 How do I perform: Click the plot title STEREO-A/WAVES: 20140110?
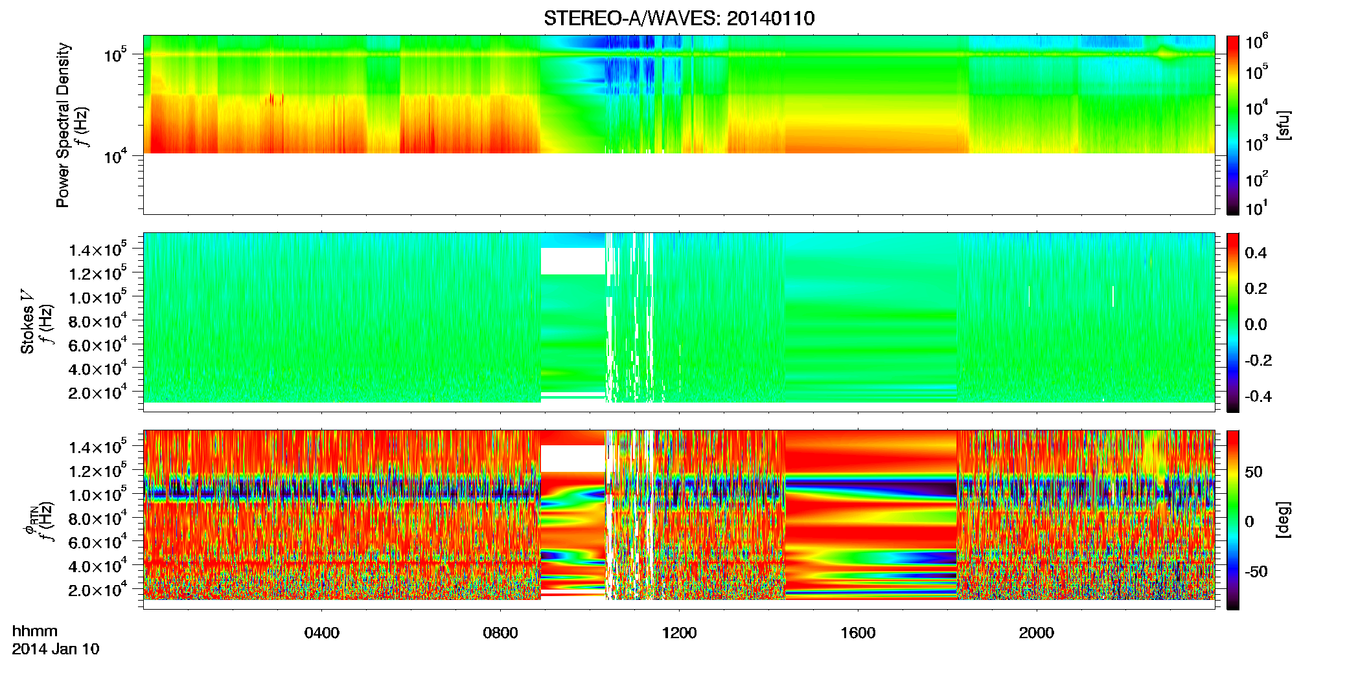(x=679, y=18)
